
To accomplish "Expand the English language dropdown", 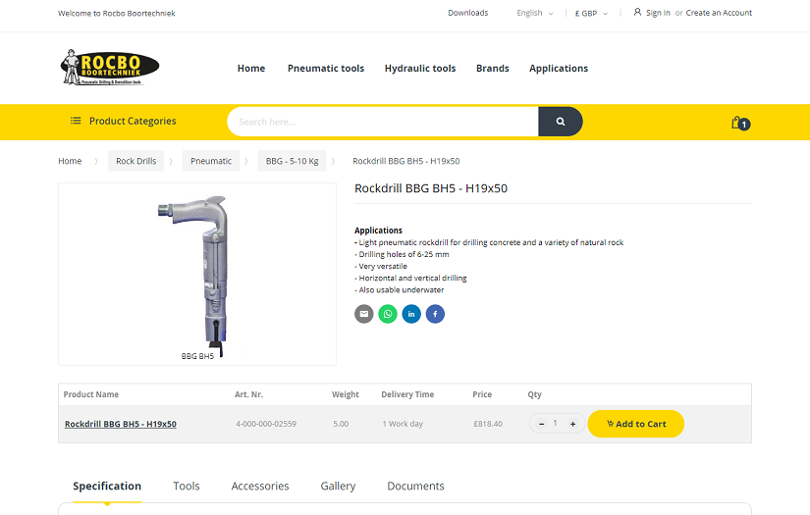I will tap(534, 13).
